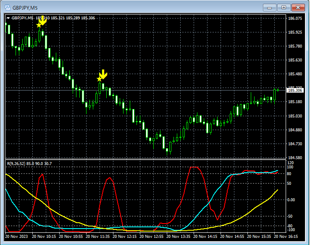The image size is (310, 245).
Task: Click indicator scale level 0.00
Action: click(x=291, y=200)
